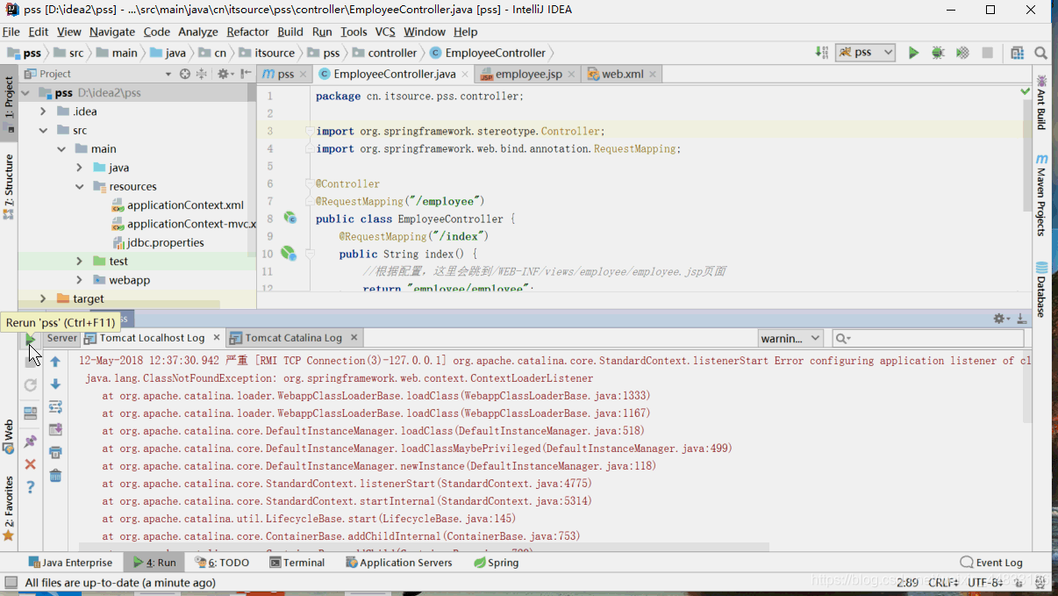Click gutter icon next to line 10
The image size is (1058, 596).
(x=288, y=254)
